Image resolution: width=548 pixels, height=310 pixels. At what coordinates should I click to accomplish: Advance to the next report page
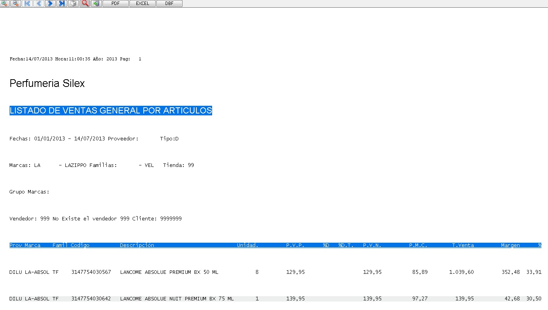point(50,3)
